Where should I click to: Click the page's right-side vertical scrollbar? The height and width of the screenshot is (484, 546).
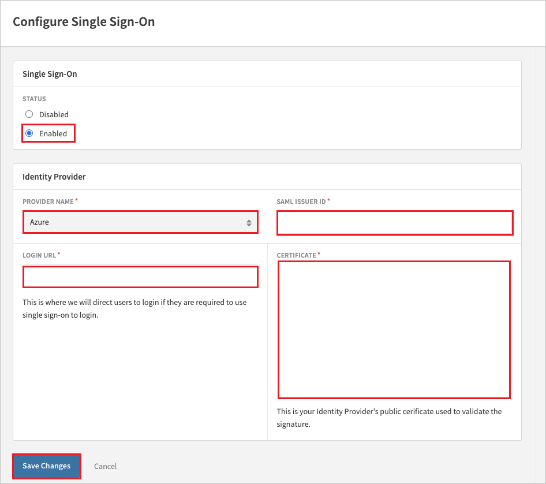click(540, 265)
